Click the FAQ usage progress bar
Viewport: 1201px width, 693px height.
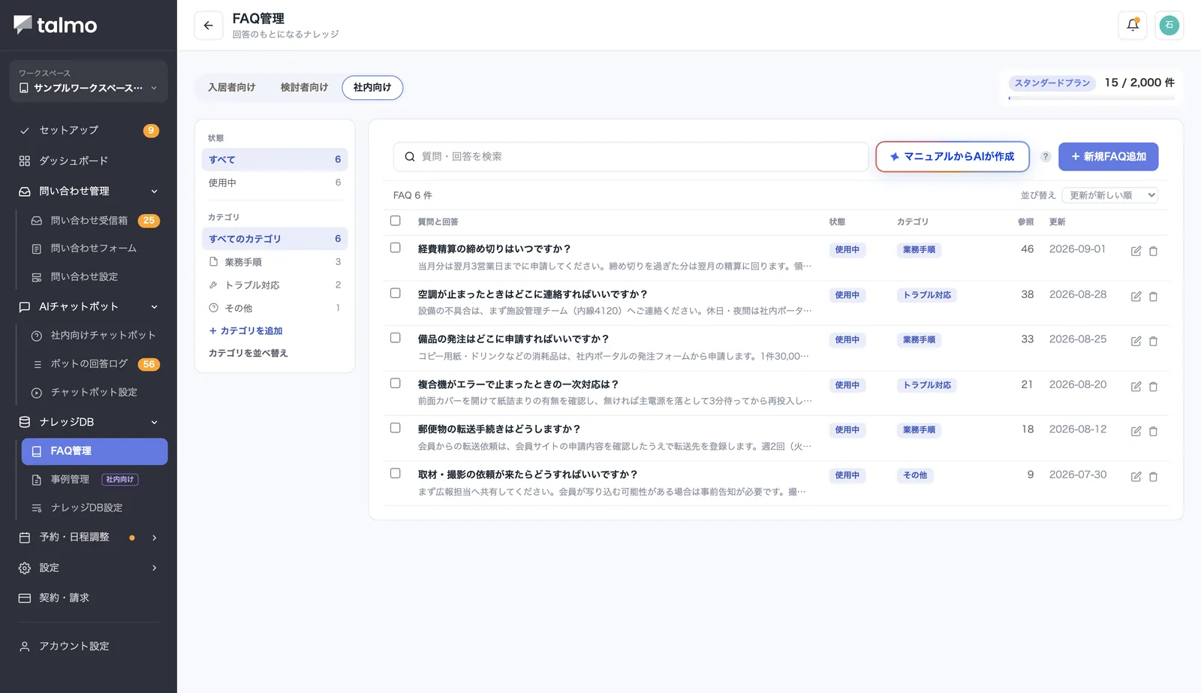(x=1091, y=98)
